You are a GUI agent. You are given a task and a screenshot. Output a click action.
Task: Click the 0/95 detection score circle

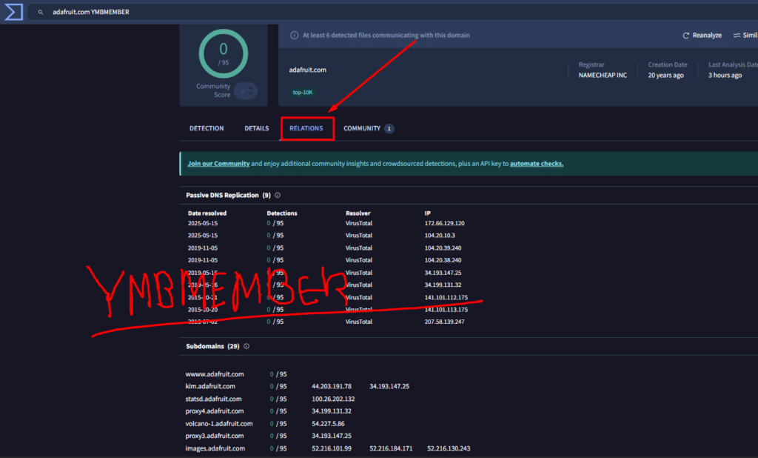pyautogui.click(x=224, y=54)
